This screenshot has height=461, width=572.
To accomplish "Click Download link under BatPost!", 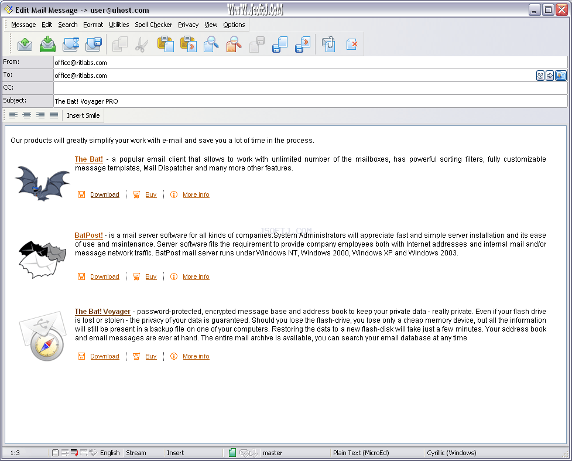I will (x=105, y=276).
